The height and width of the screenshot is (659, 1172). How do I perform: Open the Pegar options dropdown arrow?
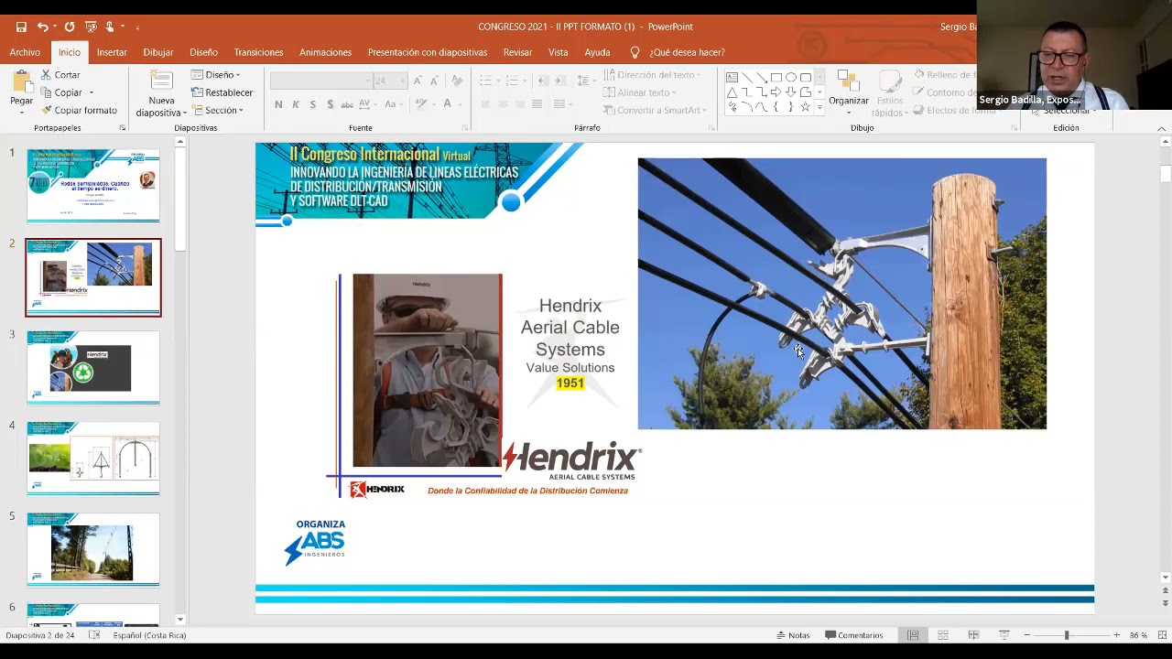click(x=21, y=112)
